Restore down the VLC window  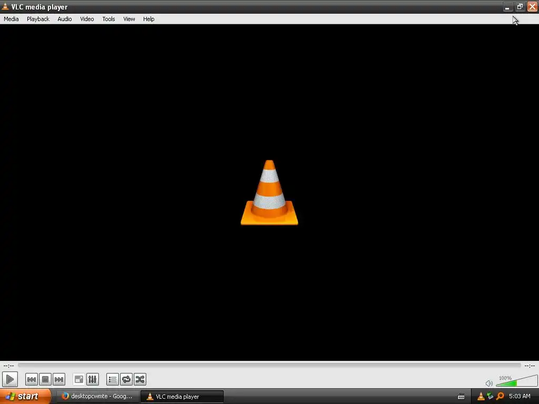520,7
